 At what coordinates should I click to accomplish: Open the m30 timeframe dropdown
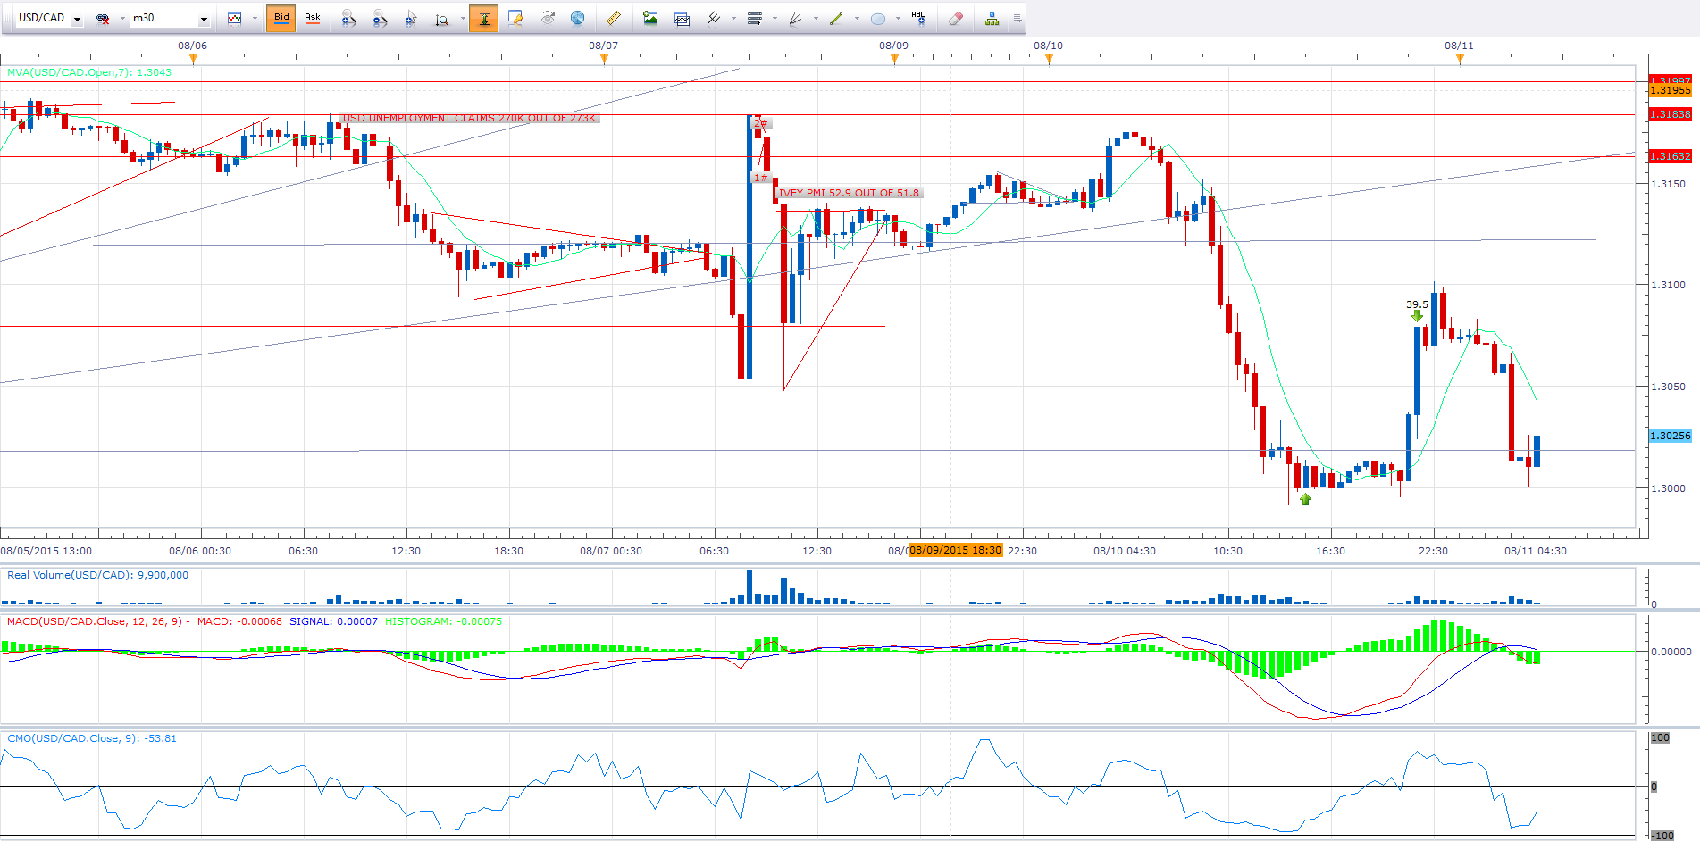point(204,19)
